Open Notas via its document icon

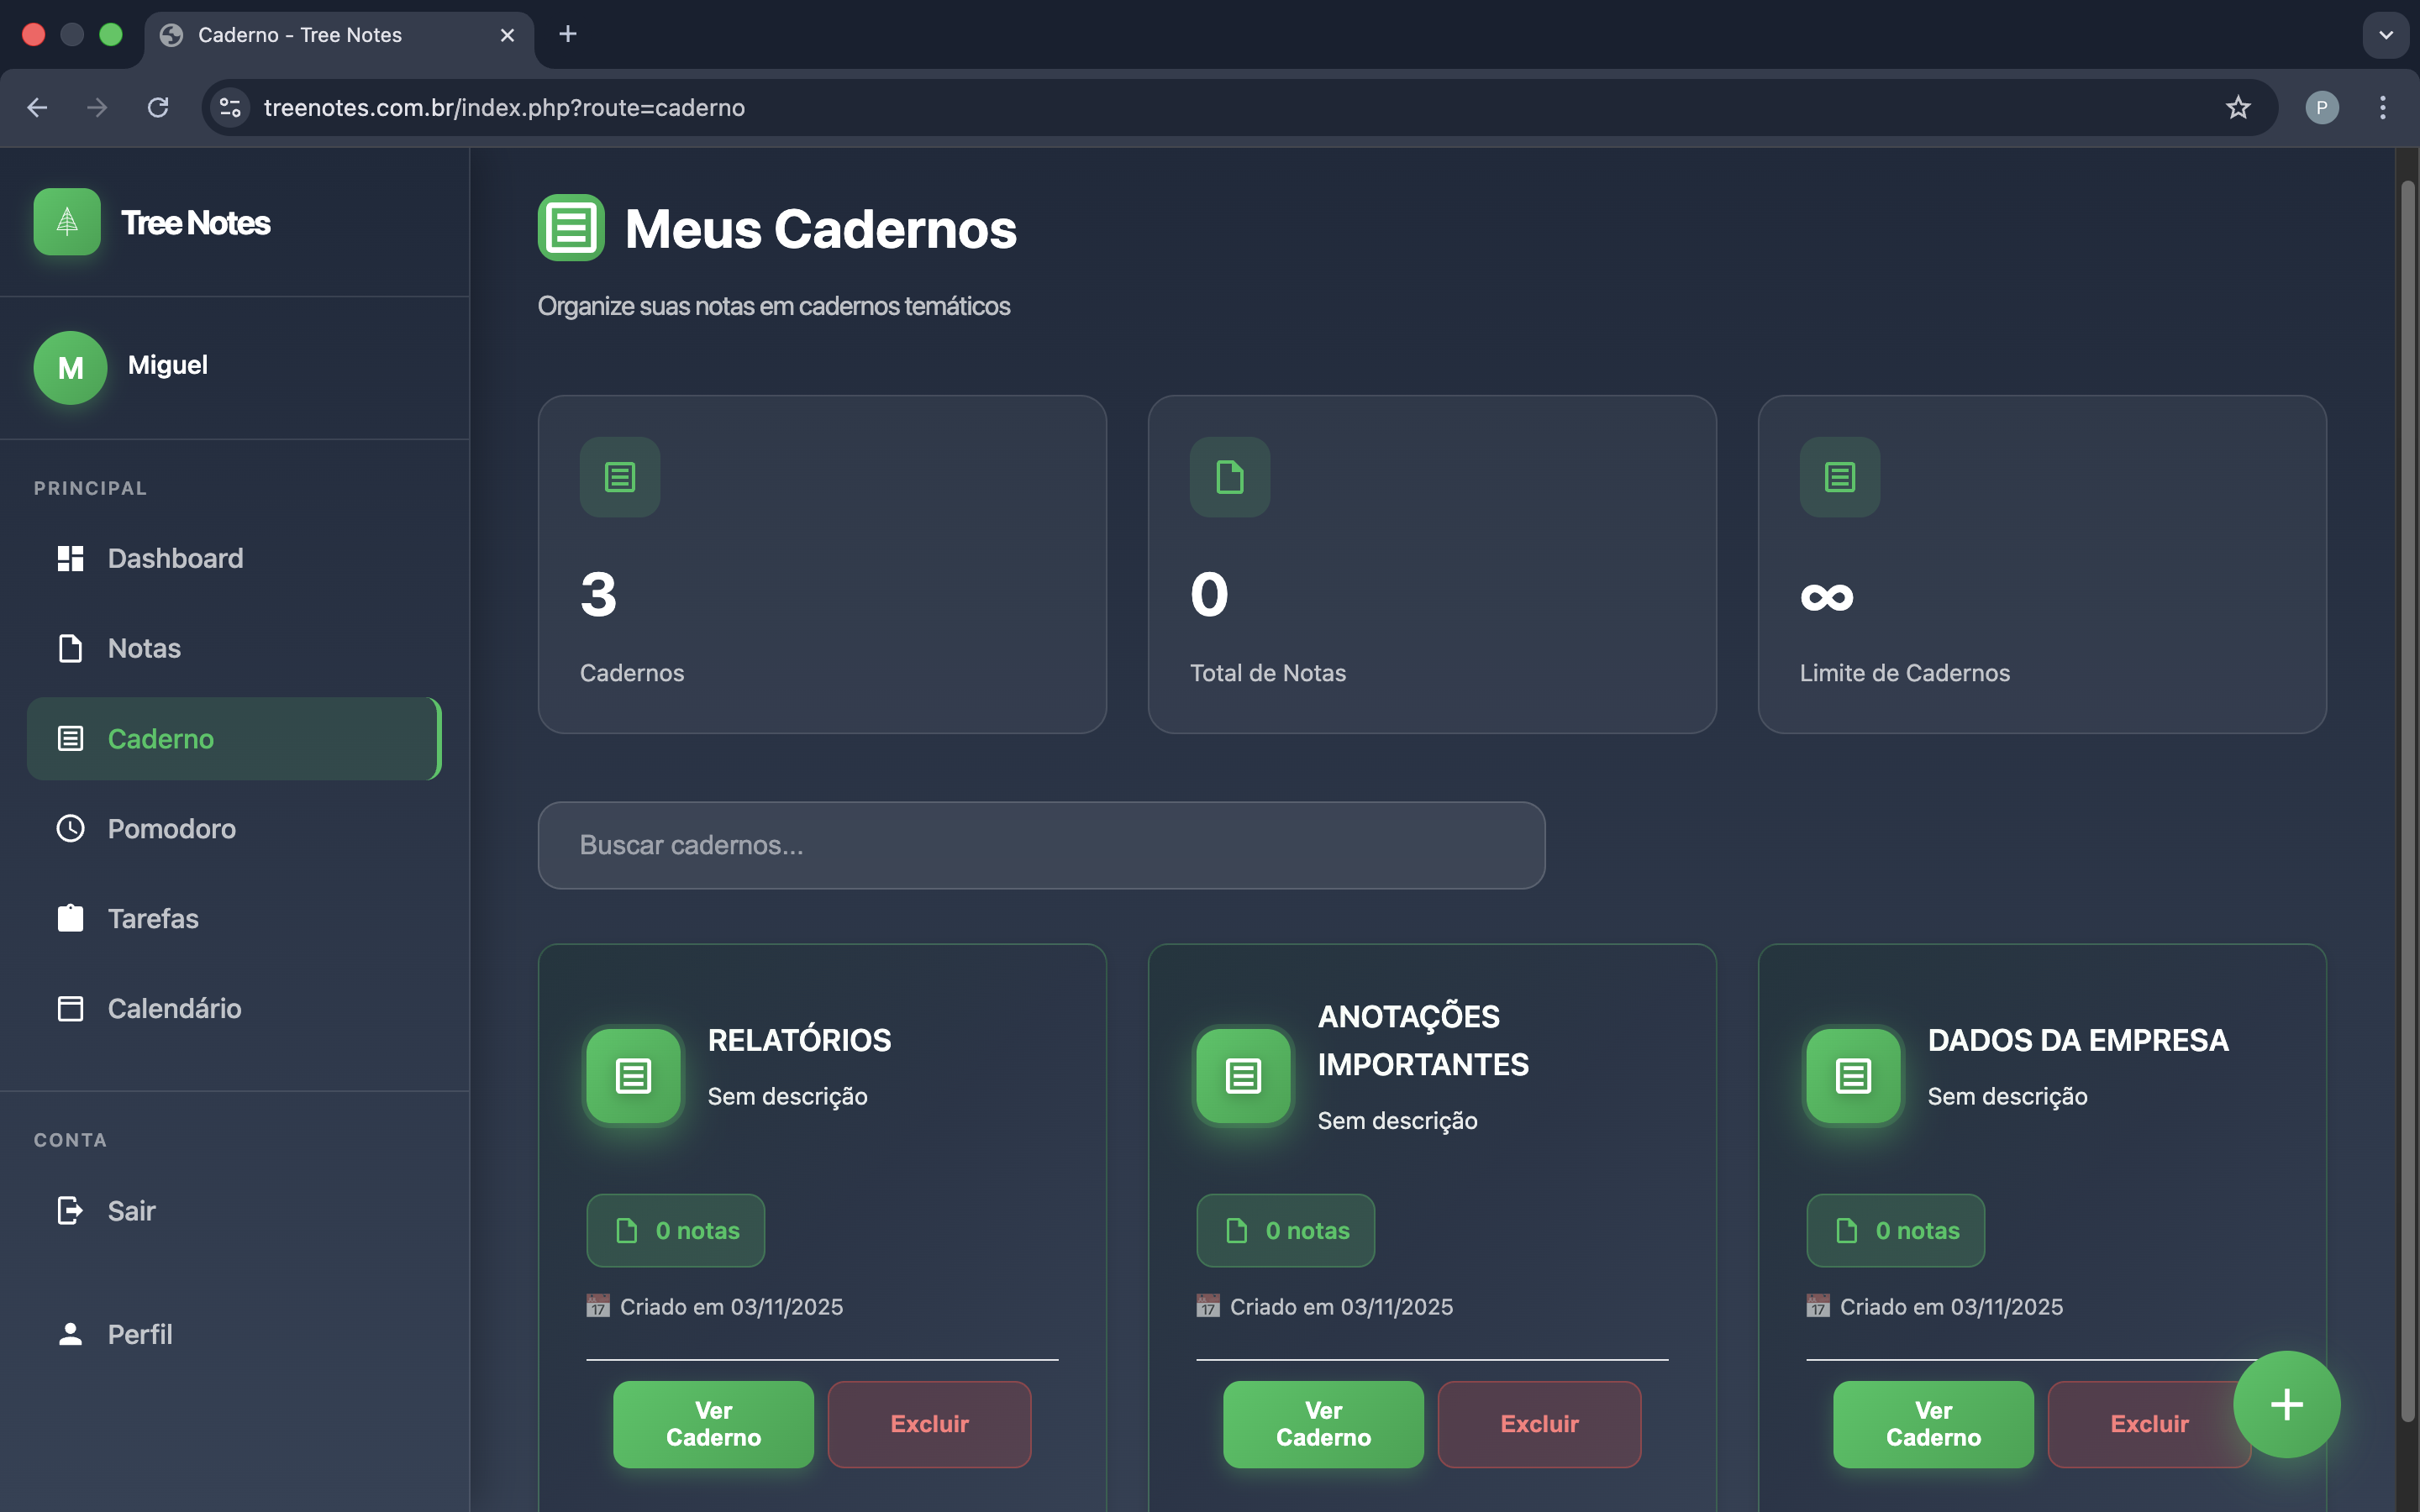pyautogui.click(x=69, y=648)
